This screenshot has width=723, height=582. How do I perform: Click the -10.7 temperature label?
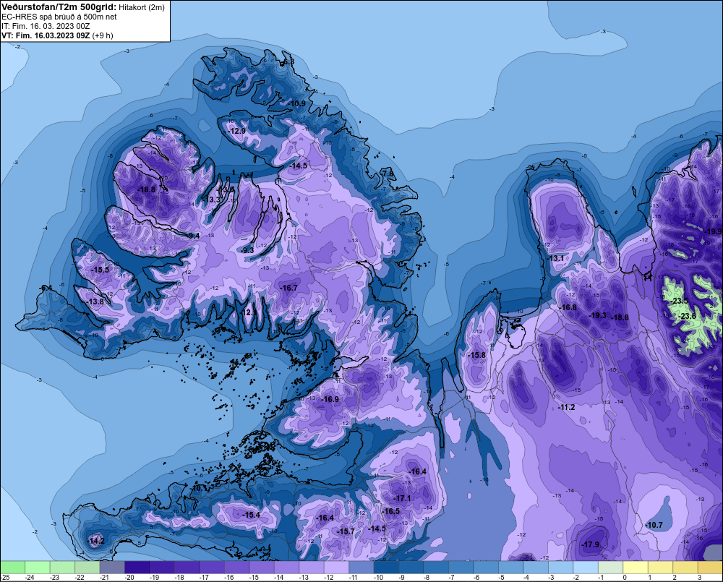tap(654, 526)
